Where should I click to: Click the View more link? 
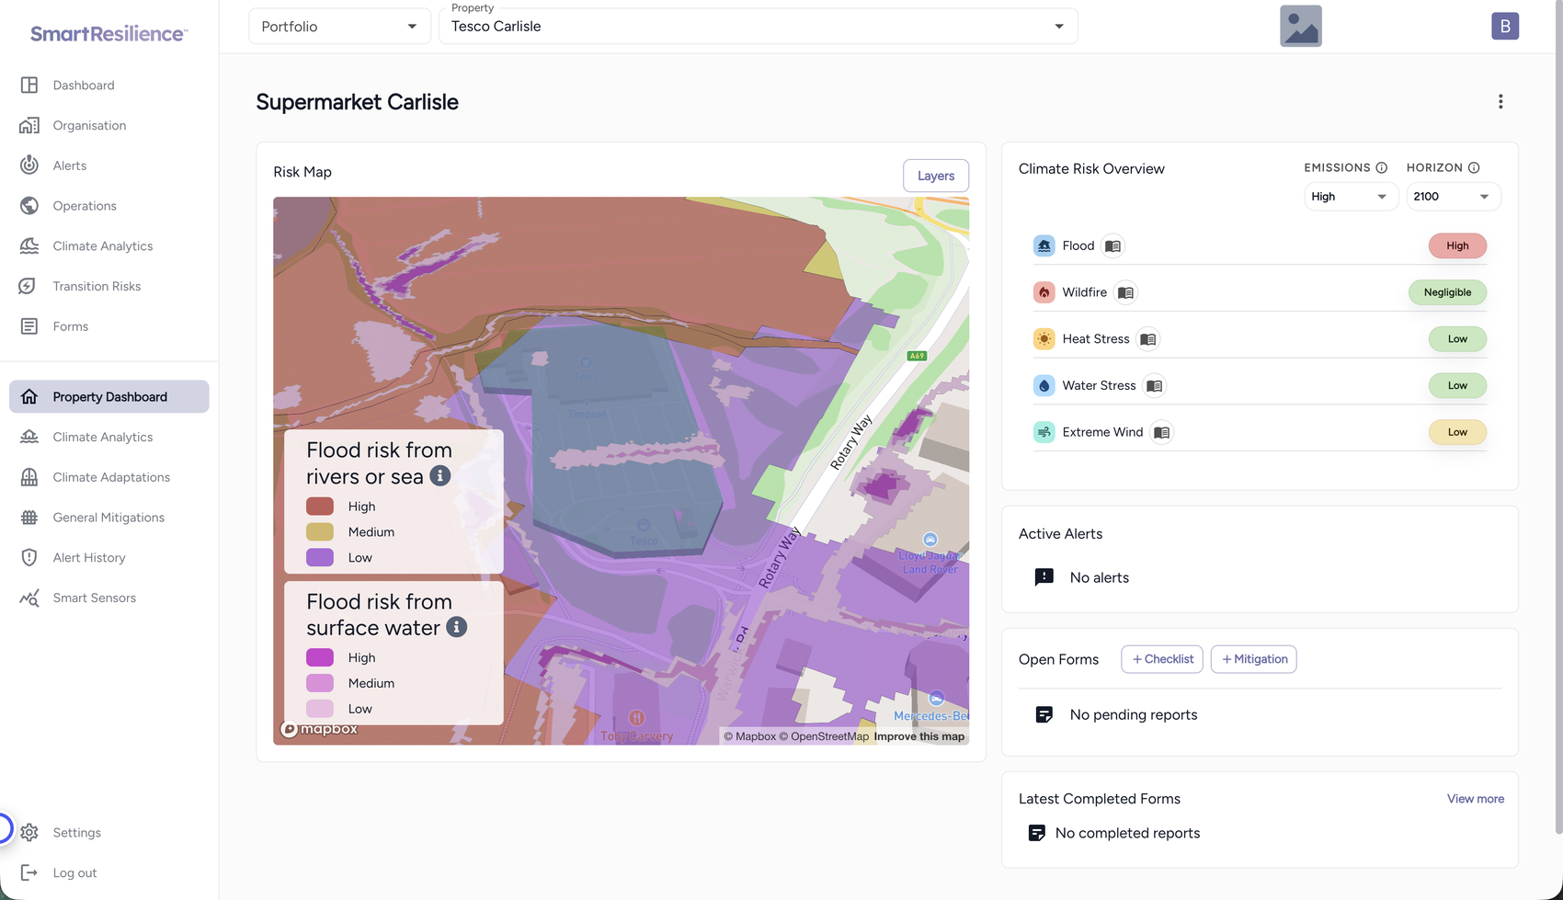(1476, 799)
